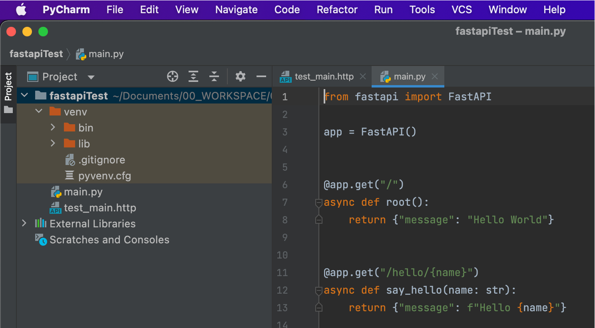This screenshot has width=595, height=328.
Task: Open the Edit menu
Action: point(149,10)
